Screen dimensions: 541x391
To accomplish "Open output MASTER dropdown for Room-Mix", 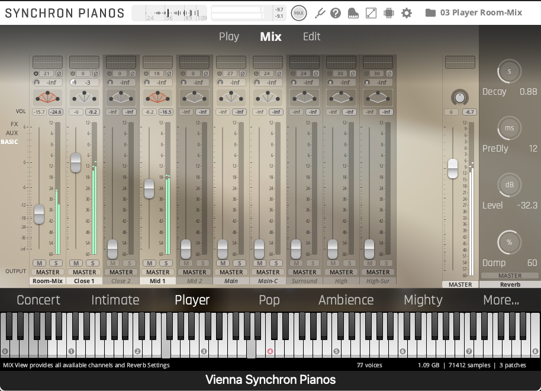I will pos(48,273).
